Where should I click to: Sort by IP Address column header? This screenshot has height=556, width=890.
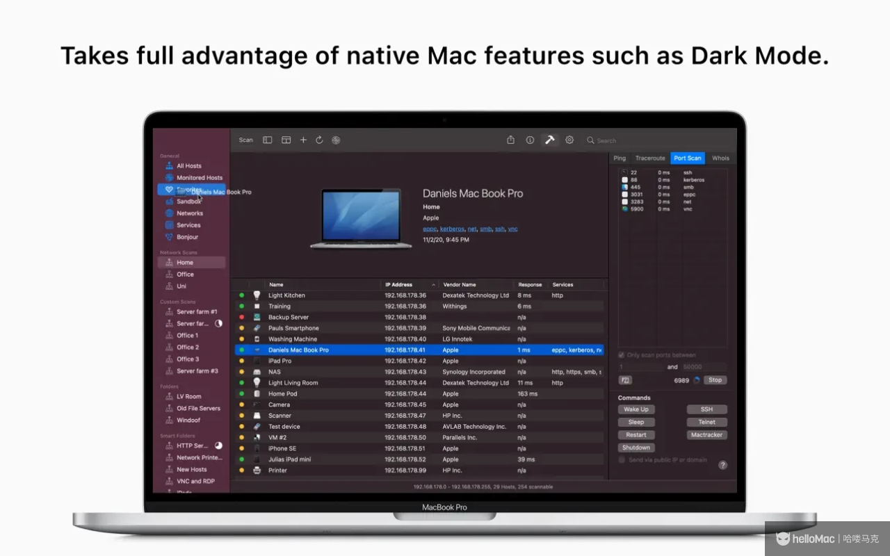[x=410, y=285]
